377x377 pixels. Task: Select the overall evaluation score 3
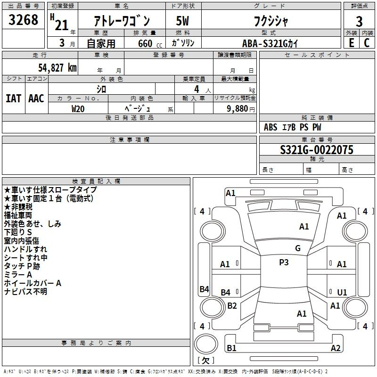359,21
